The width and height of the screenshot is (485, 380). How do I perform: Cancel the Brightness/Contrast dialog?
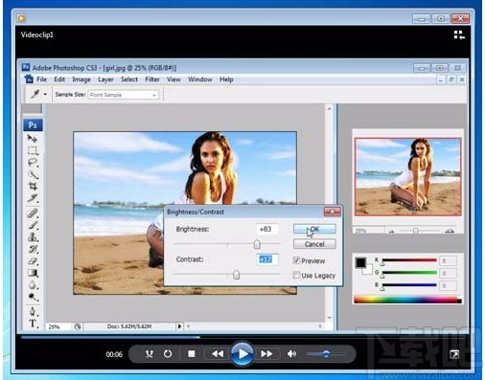pyautogui.click(x=314, y=244)
